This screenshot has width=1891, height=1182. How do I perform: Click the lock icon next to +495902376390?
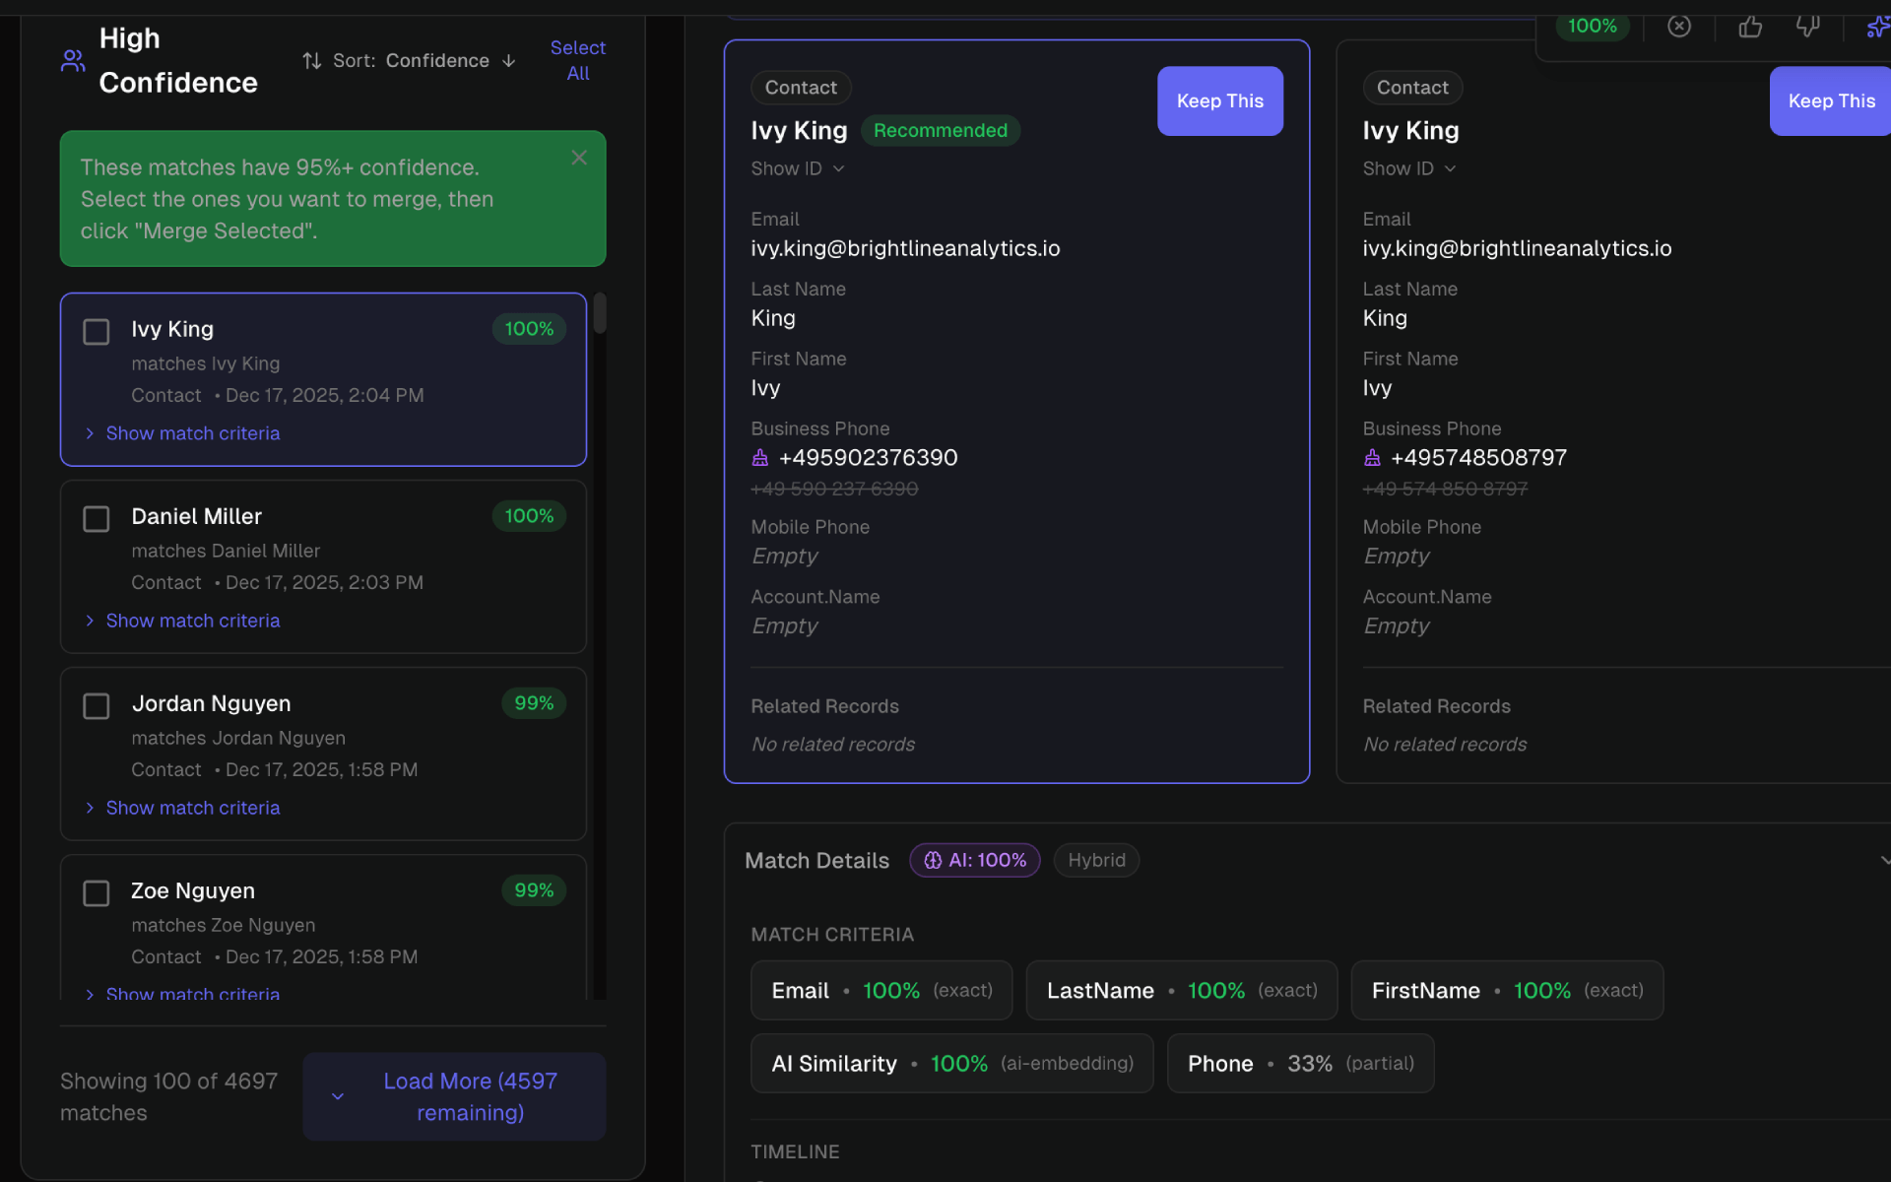(x=758, y=457)
